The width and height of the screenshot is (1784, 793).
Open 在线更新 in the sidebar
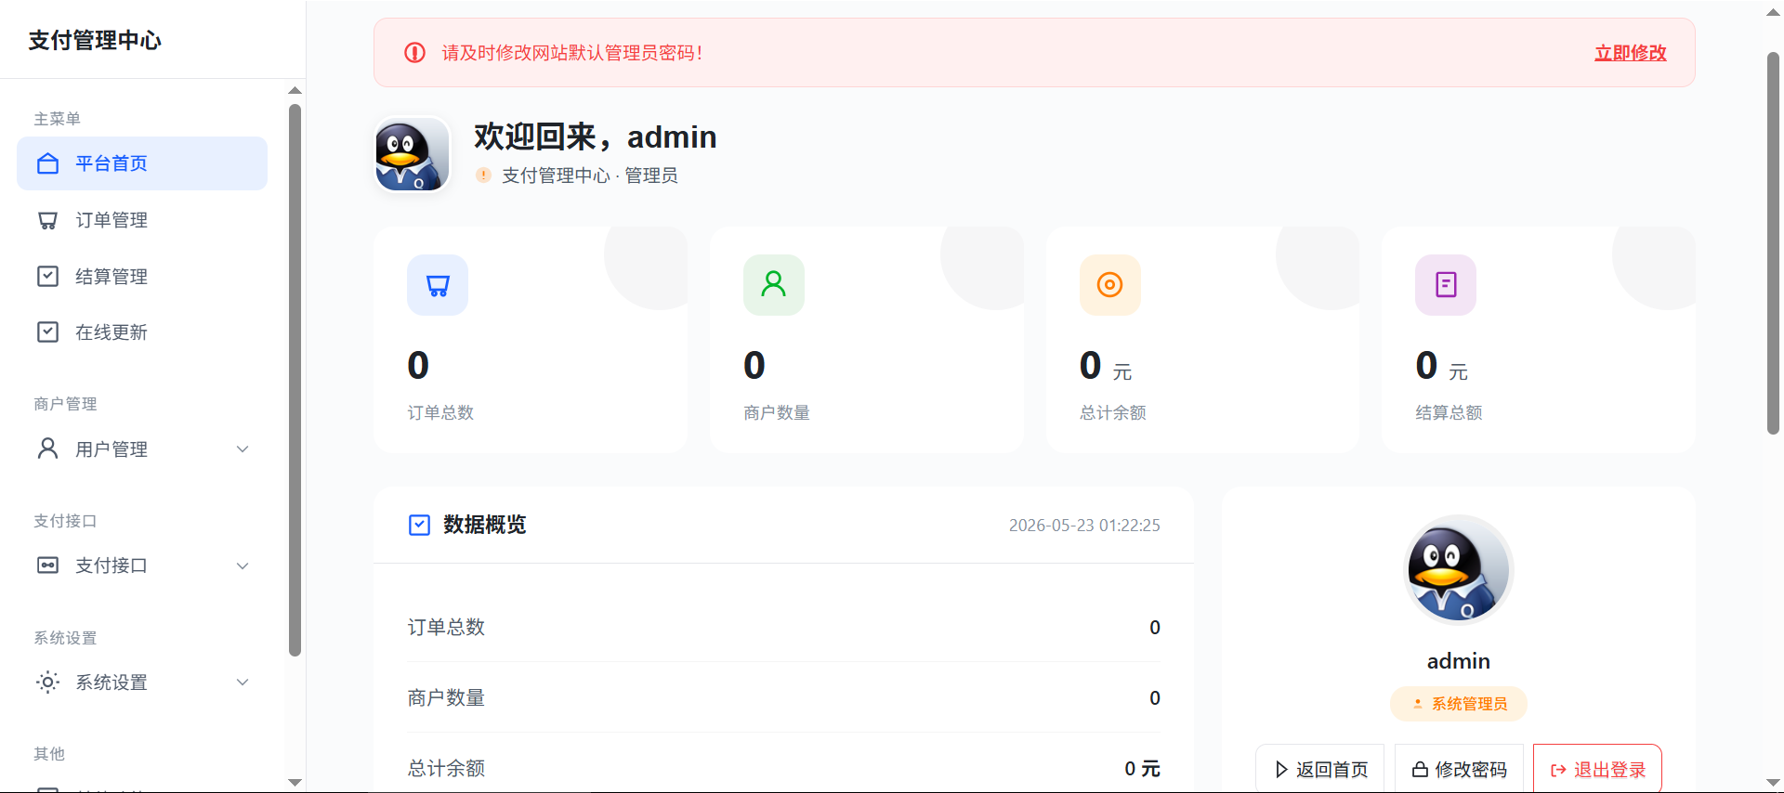[x=142, y=331]
